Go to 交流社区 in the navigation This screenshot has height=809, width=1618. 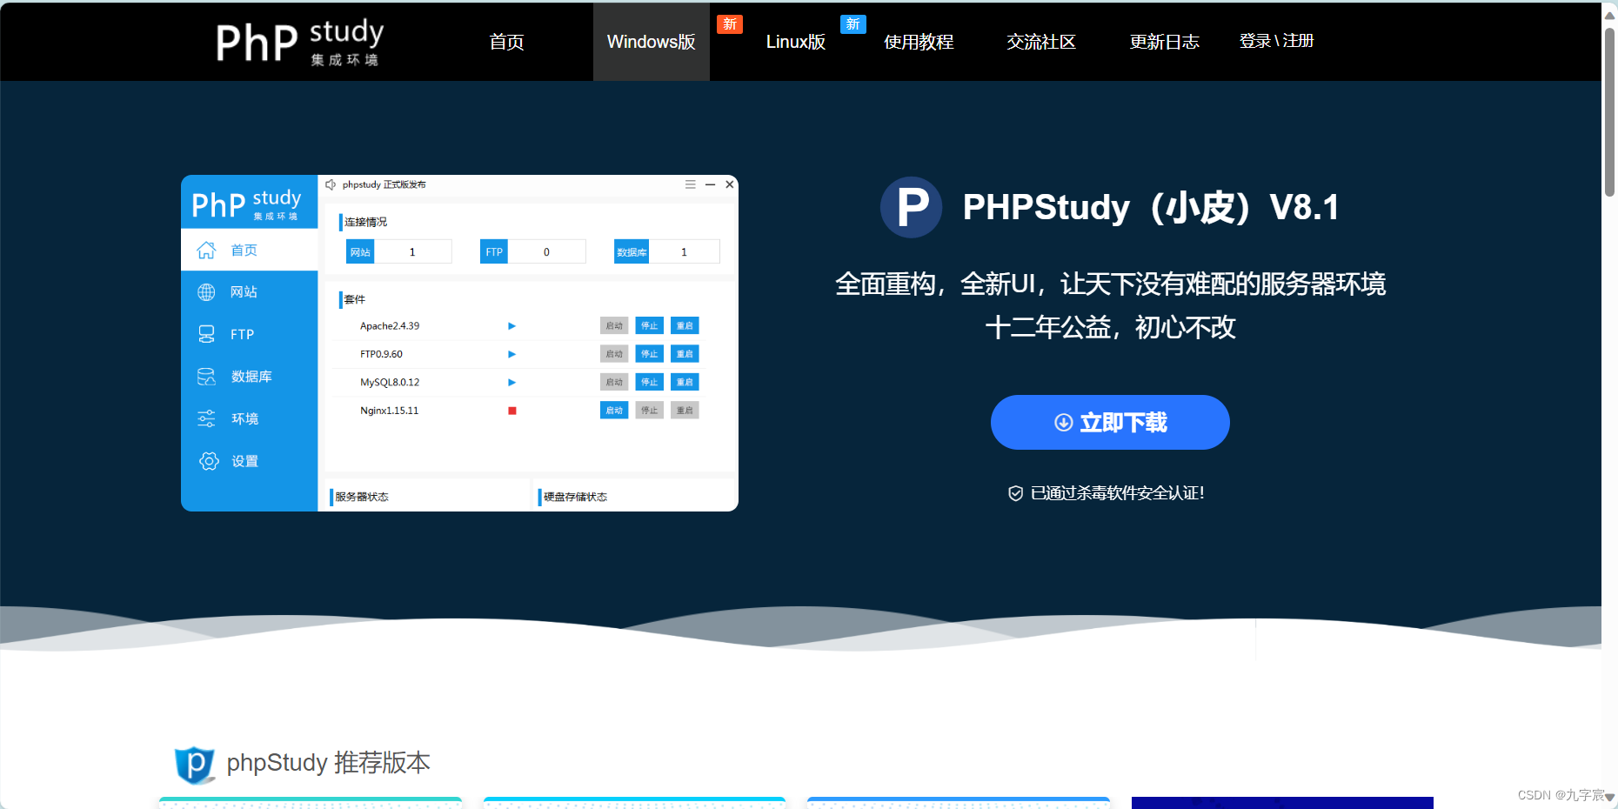coord(1041,42)
